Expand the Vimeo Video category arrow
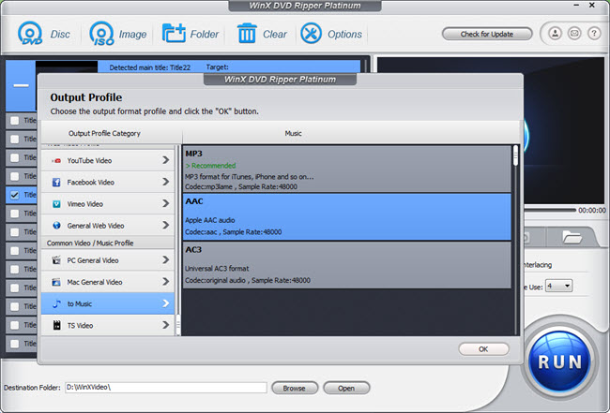Screen dimensions: 610x413 click(166, 203)
